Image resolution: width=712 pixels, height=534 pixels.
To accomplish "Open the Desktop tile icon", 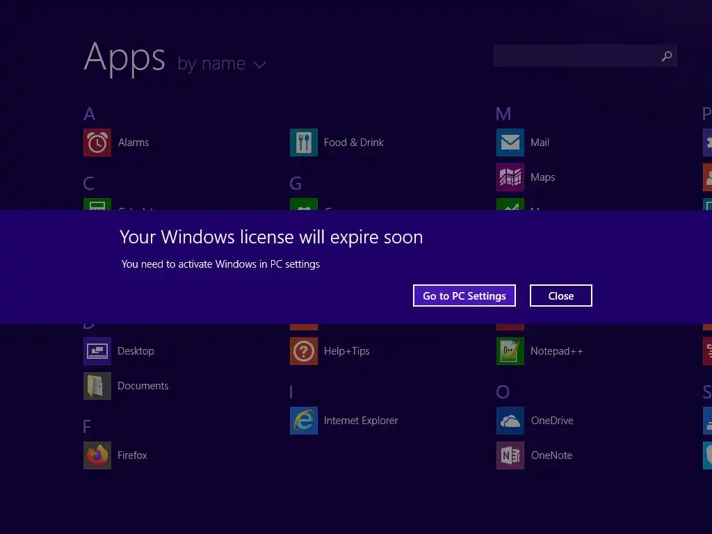I will pos(97,351).
